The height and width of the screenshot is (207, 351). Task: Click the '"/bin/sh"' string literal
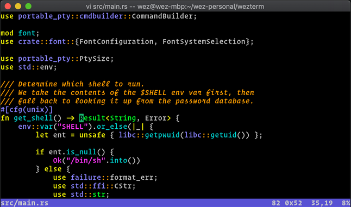pos(86,161)
